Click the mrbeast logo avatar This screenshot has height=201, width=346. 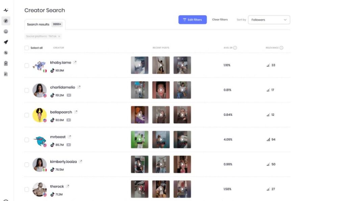click(x=40, y=140)
